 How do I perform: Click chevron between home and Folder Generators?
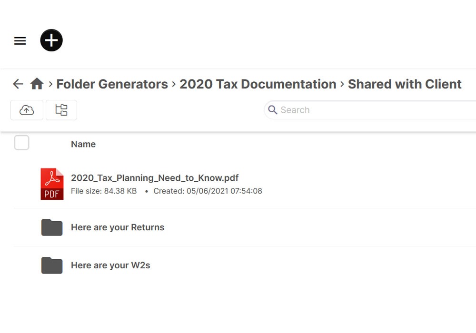[50, 85]
